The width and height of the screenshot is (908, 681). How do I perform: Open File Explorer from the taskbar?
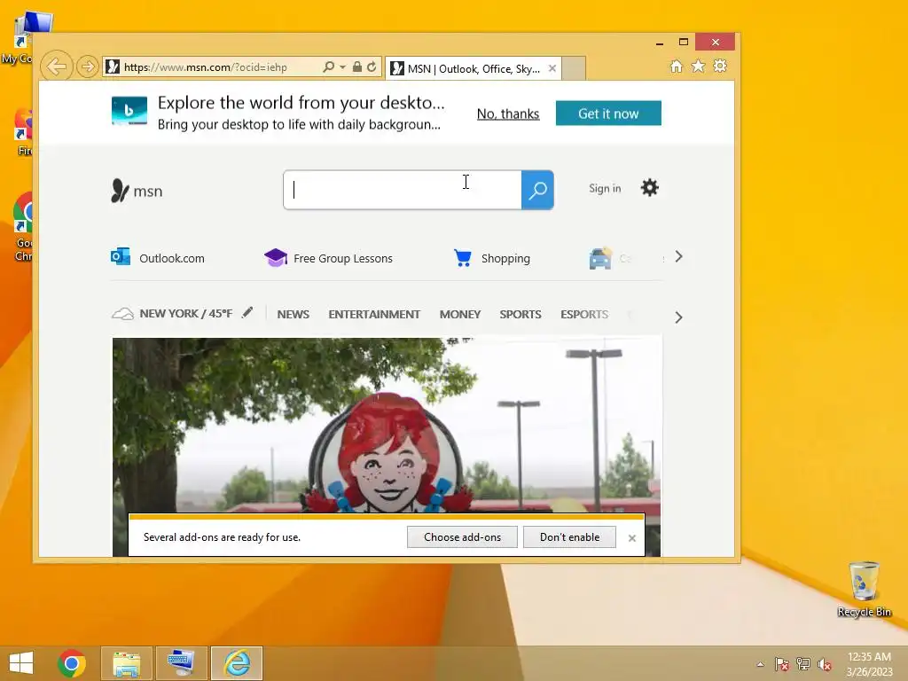[126, 663]
